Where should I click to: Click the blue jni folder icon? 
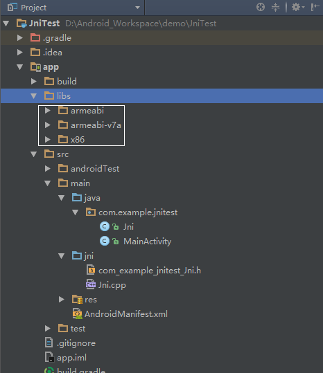tap(77, 255)
